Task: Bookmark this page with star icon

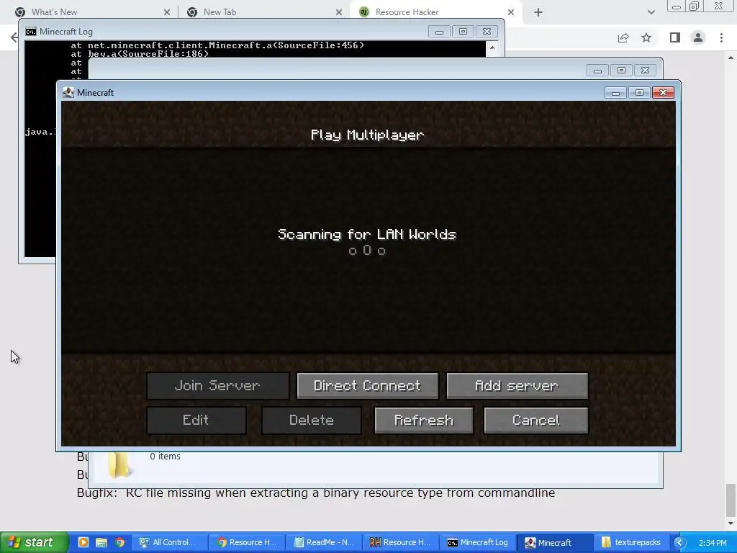Action: pos(646,37)
